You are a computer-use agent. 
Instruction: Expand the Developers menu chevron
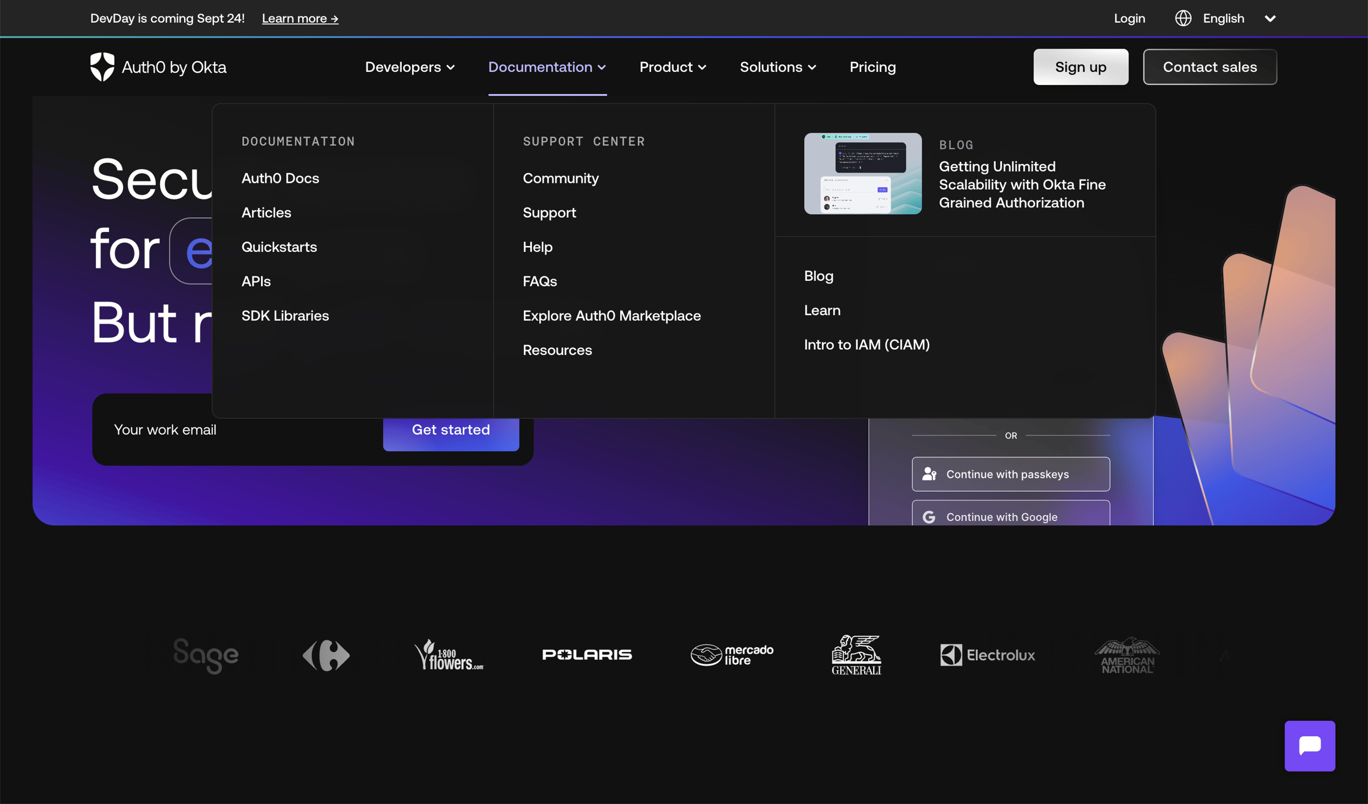coord(451,67)
